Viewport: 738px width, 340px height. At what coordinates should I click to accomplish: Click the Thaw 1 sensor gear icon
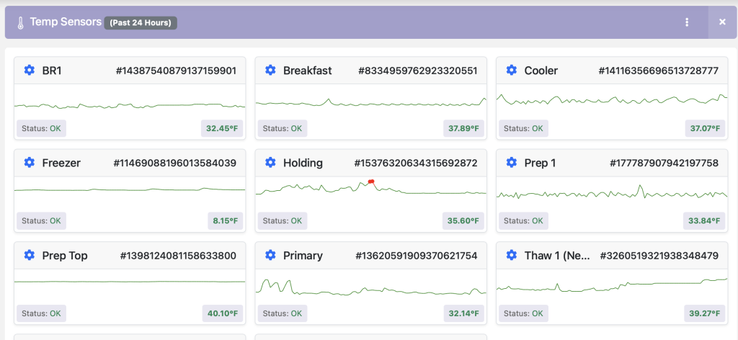[x=511, y=256]
